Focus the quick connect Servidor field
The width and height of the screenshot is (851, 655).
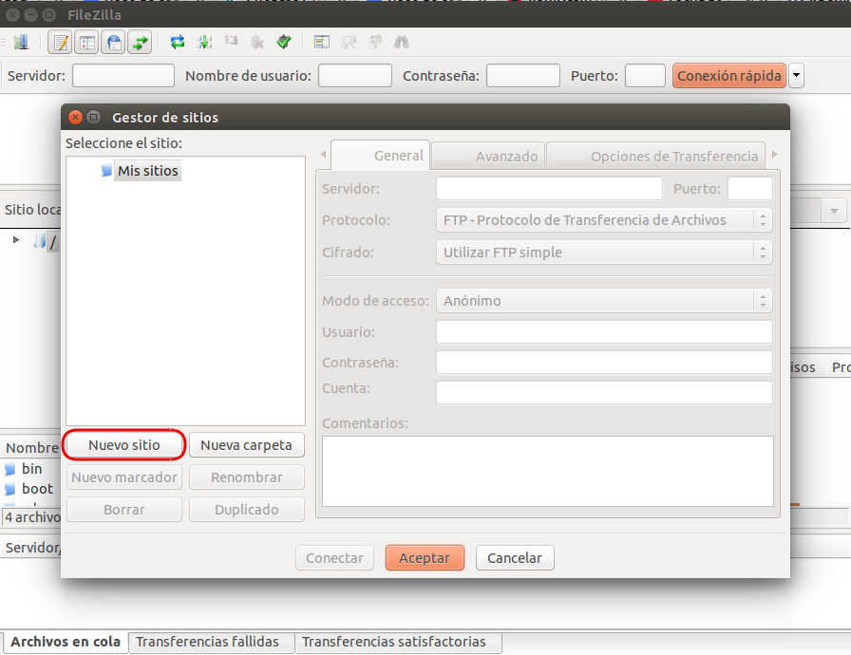click(123, 75)
